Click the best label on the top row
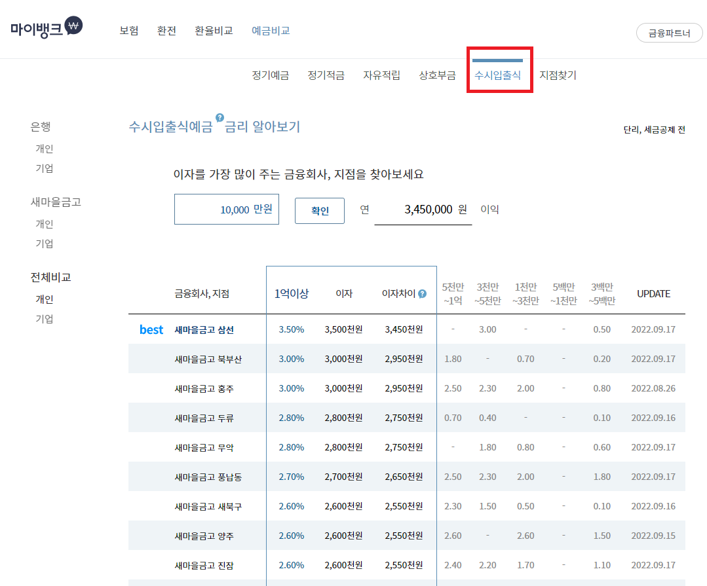 (x=151, y=330)
